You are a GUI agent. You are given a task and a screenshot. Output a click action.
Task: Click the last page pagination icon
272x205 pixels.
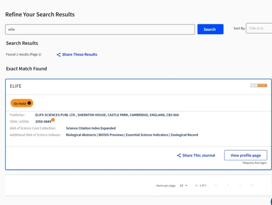click(252, 185)
